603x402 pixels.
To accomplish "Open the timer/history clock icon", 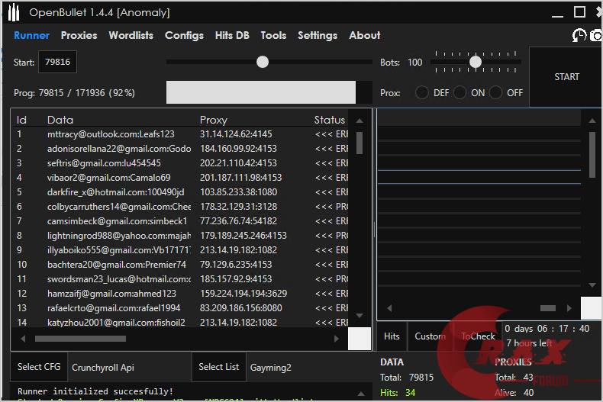I will [579, 36].
